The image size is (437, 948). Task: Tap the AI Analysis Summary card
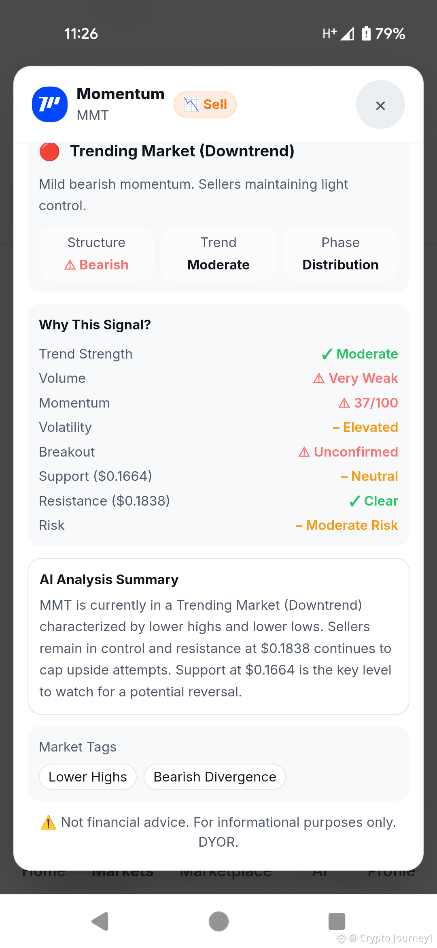pyautogui.click(x=218, y=636)
